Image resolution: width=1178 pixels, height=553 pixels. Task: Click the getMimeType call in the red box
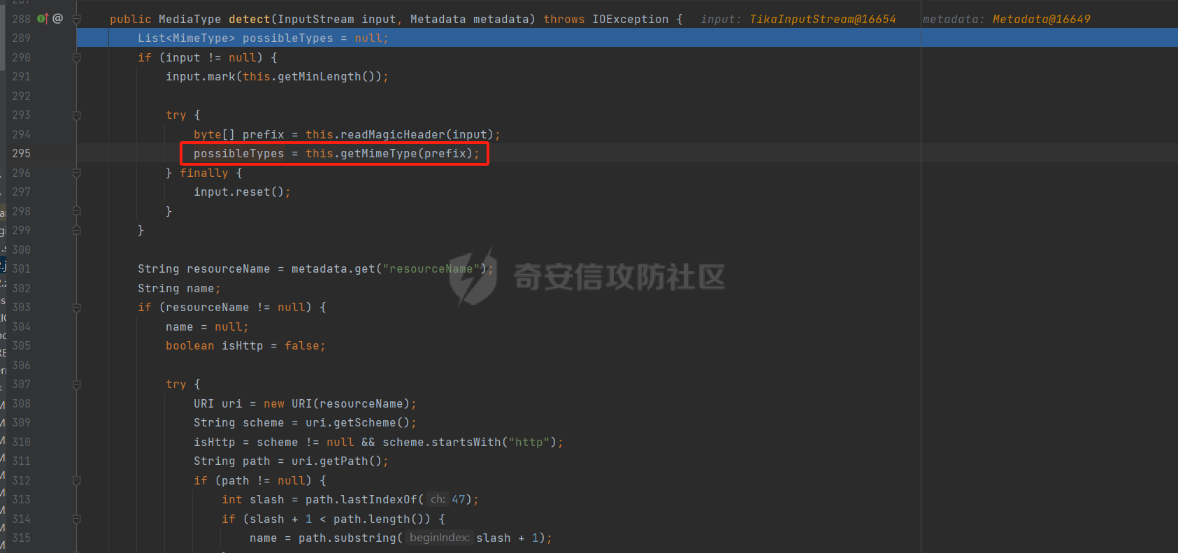[378, 153]
